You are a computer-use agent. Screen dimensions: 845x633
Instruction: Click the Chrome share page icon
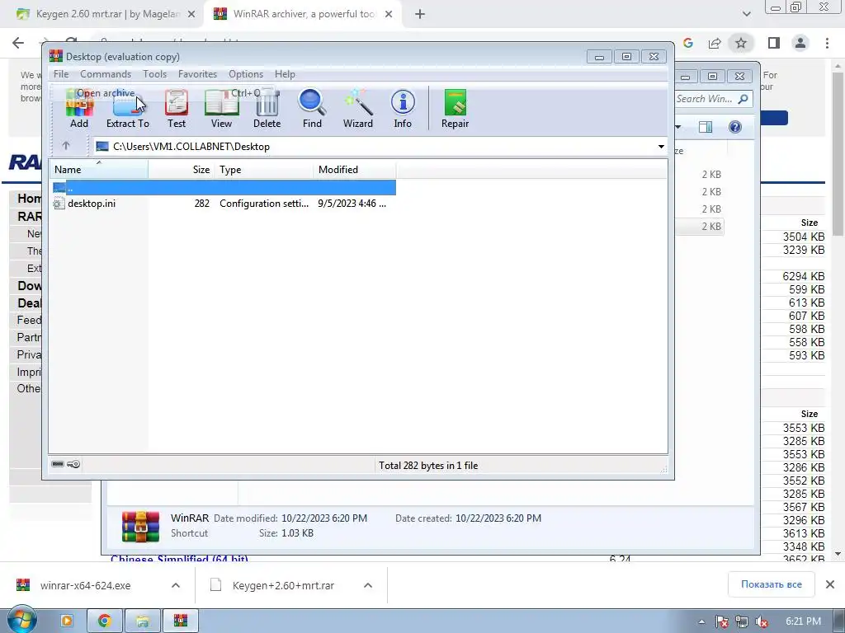coord(715,43)
